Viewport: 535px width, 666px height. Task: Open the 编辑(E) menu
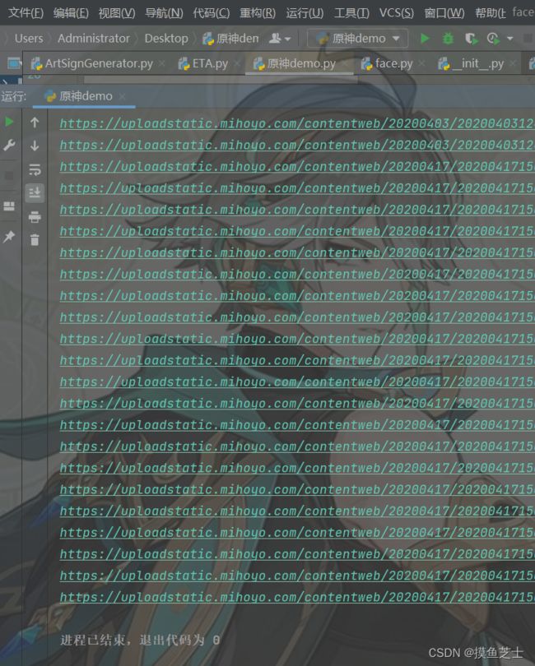(71, 13)
